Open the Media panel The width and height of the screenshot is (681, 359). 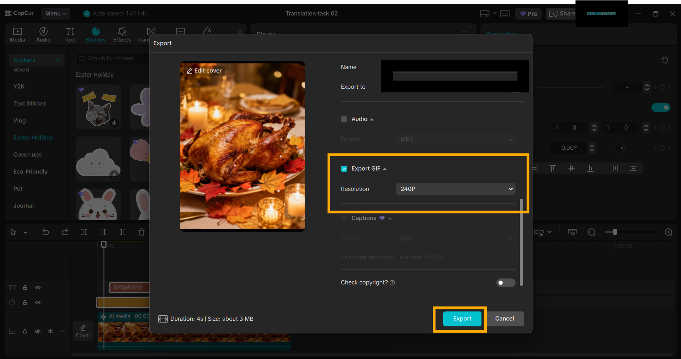pyautogui.click(x=17, y=34)
